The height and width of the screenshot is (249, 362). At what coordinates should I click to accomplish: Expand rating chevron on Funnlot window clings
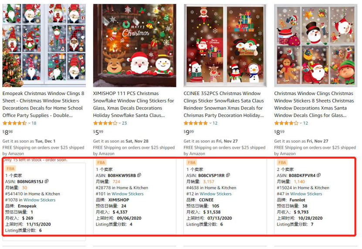point(301,123)
